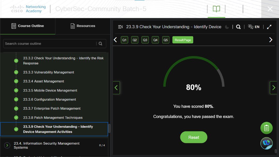Click the content pane scrollbar thumb
This screenshot has height=157, width=279.
[276, 151]
